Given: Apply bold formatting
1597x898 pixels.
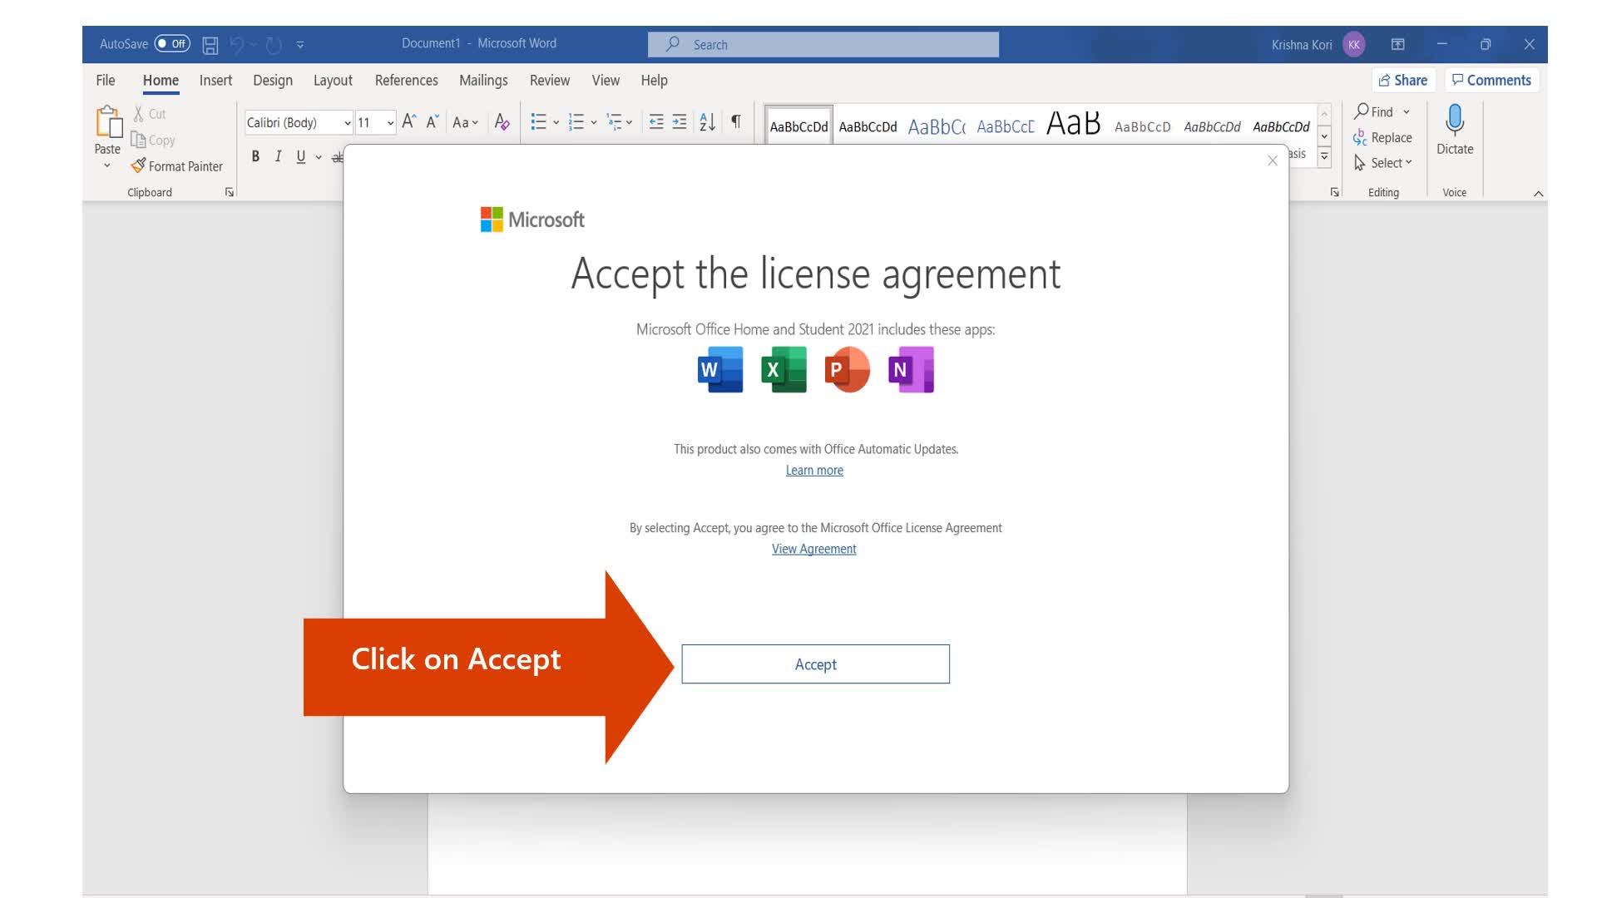Looking at the screenshot, I should [255, 156].
